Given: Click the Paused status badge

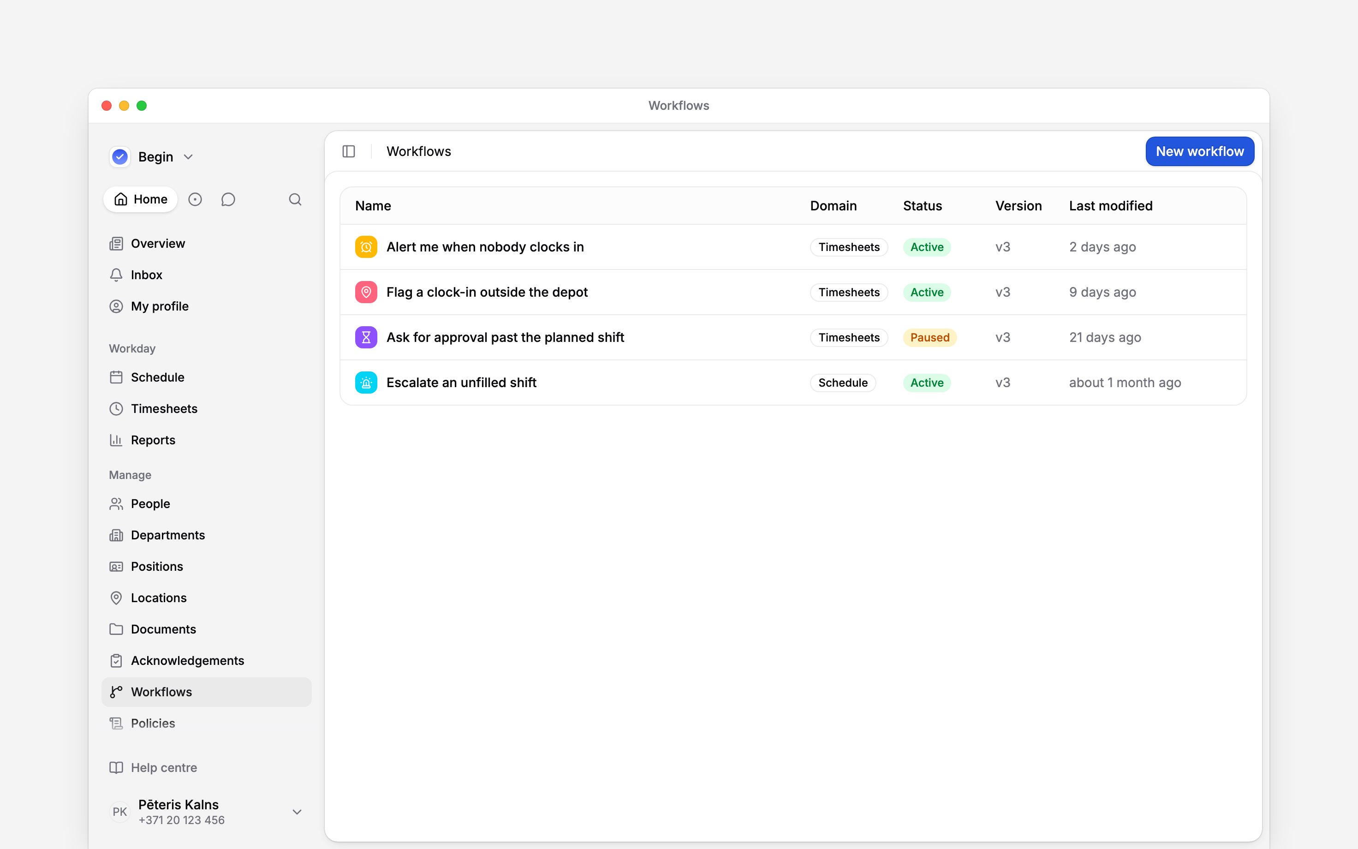Looking at the screenshot, I should coord(930,337).
